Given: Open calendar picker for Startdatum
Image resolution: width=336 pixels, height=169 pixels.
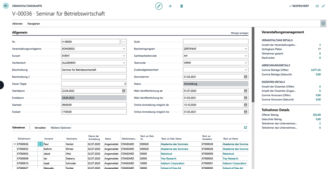Looking at the screenshot, I should [124, 91].
